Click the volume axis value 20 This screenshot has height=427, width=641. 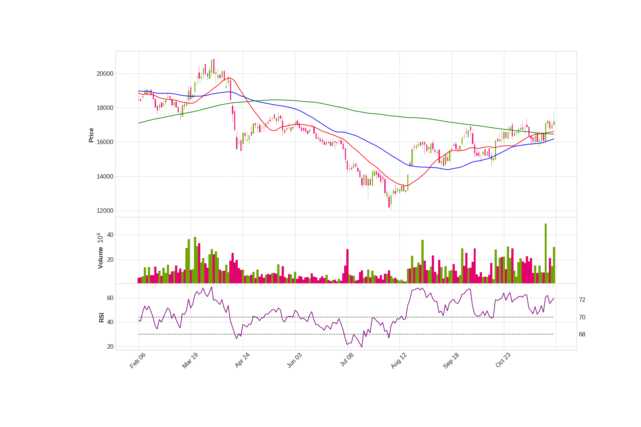click(x=110, y=260)
